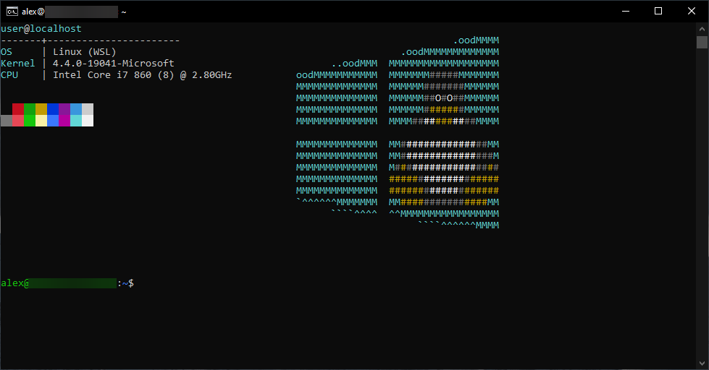709x370 pixels.
Task: Click the 'CPU' label
Action: click(9, 75)
